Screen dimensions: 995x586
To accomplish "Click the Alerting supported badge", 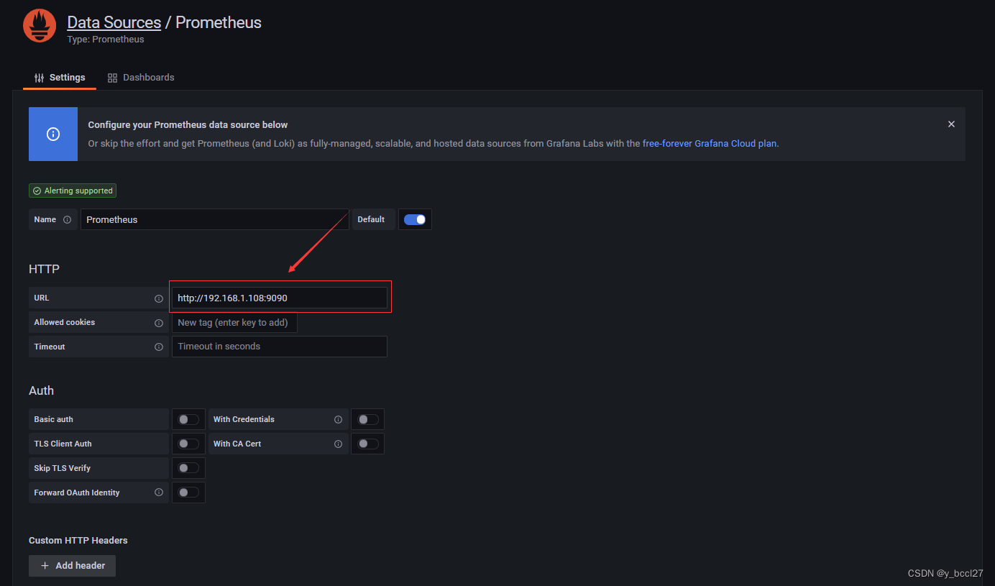I will pyautogui.click(x=73, y=191).
